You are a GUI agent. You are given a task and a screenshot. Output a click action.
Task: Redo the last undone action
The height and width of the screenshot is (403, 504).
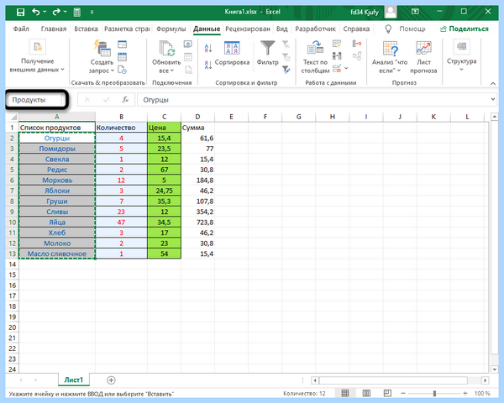pyautogui.click(x=56, y=13)
